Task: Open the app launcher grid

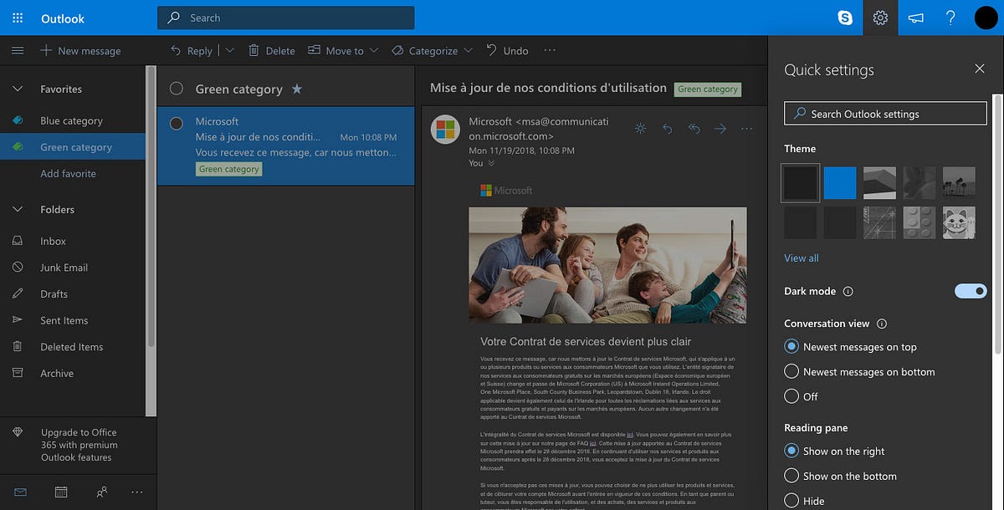Action: (18, 18)
